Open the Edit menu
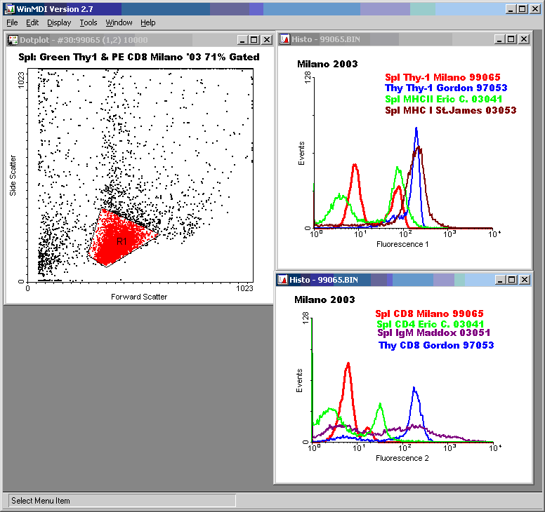 pos(32,22)
